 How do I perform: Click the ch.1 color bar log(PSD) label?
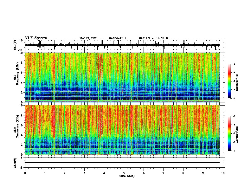tap(237, 82)
